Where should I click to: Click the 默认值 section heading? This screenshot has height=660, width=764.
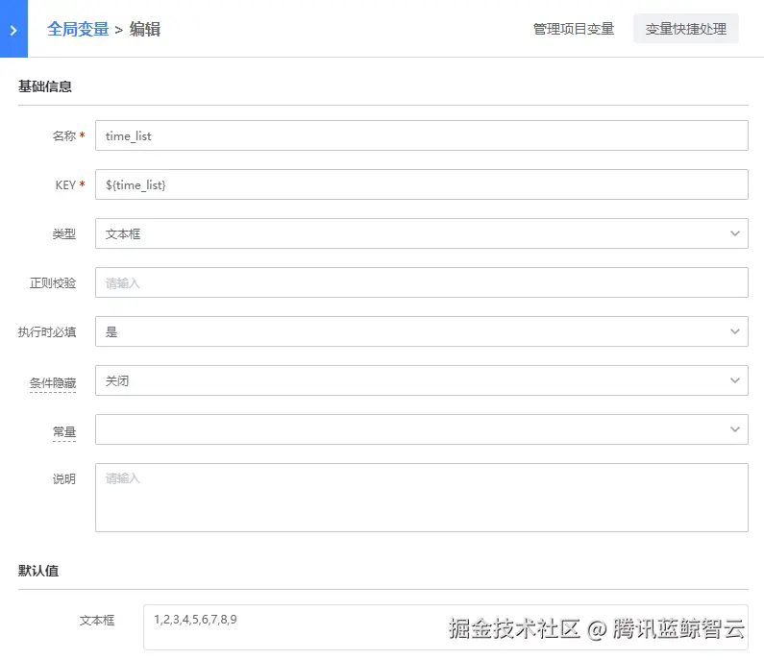click(x=38, y=571)
